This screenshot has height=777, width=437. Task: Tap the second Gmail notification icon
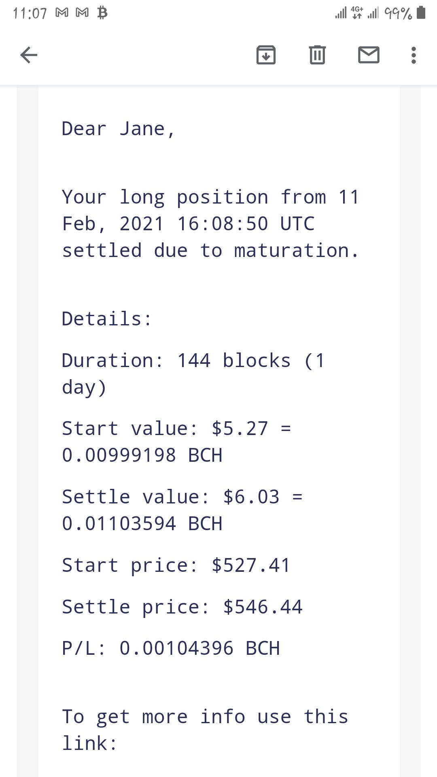[82, 13]
